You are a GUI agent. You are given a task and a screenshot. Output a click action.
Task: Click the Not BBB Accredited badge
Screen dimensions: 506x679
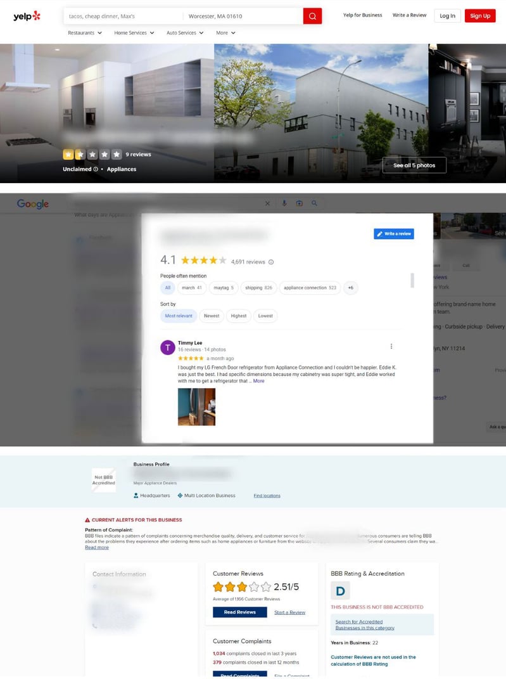[104, 480]
